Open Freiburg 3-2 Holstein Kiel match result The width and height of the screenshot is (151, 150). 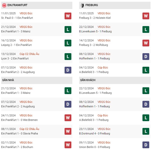click(95, 18)
